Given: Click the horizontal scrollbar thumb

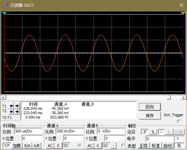Looking at the screenshot, I should tap(169, 97).
